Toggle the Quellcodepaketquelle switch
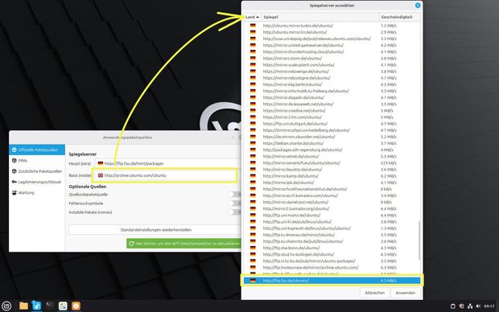This screenshot has width=499, height=312. (235, 195)
